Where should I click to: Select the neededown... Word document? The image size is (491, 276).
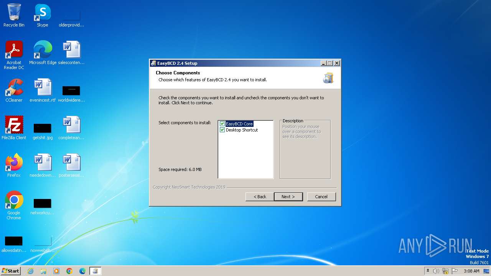[x=43, y=166]
